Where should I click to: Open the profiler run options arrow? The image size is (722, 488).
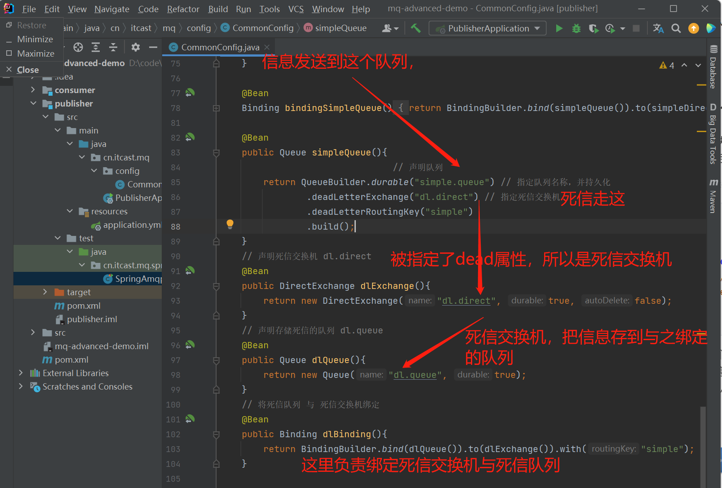coord(623,28)
